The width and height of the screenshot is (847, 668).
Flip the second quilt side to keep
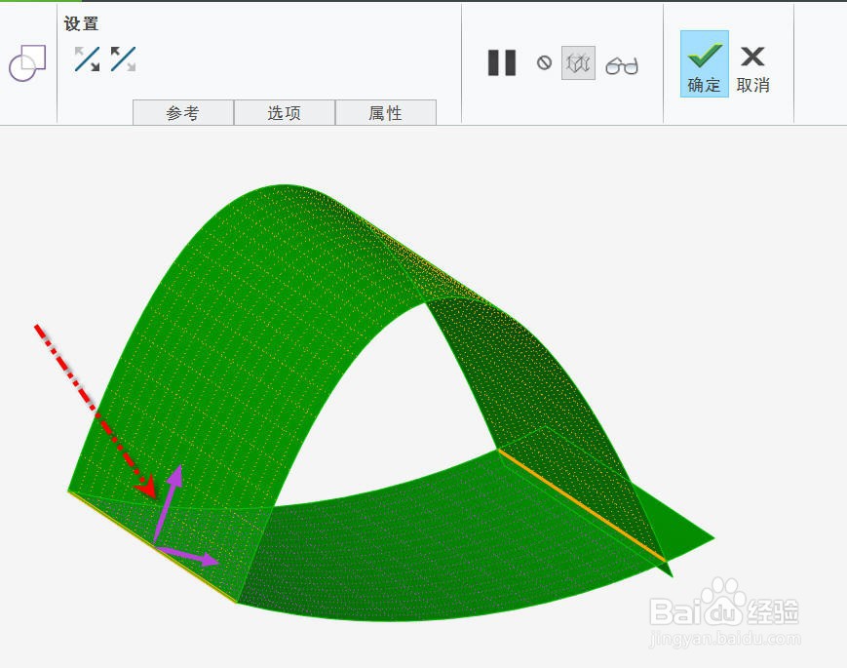click(x=123, y=59)
